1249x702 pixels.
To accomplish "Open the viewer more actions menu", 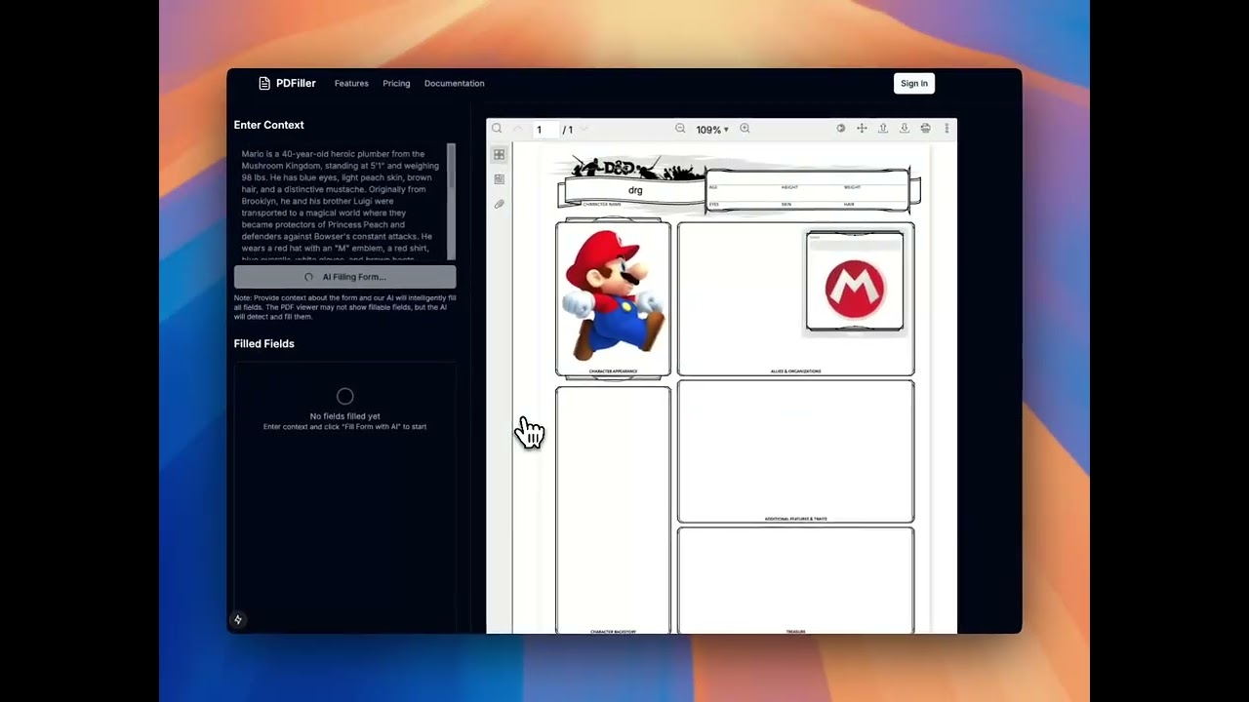I will [x=947, y=129].
